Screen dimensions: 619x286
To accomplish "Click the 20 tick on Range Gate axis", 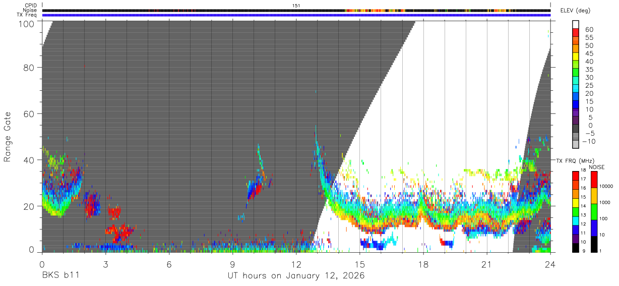I will [29, 206].
